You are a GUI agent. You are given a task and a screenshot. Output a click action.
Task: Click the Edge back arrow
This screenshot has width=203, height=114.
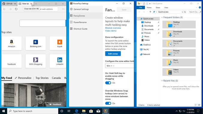coord(4,9)
